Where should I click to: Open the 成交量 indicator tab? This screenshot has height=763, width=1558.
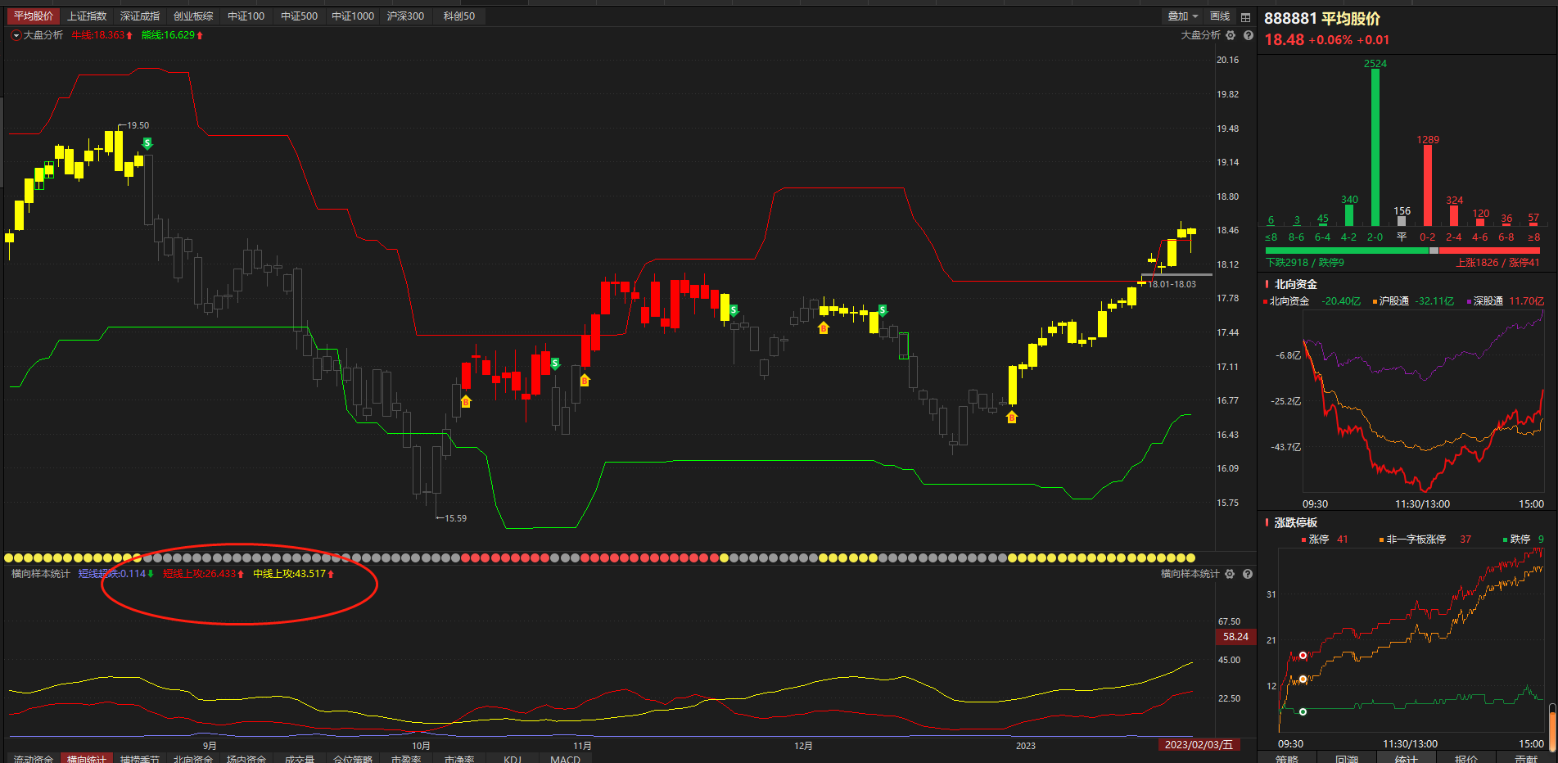(300, 758)
